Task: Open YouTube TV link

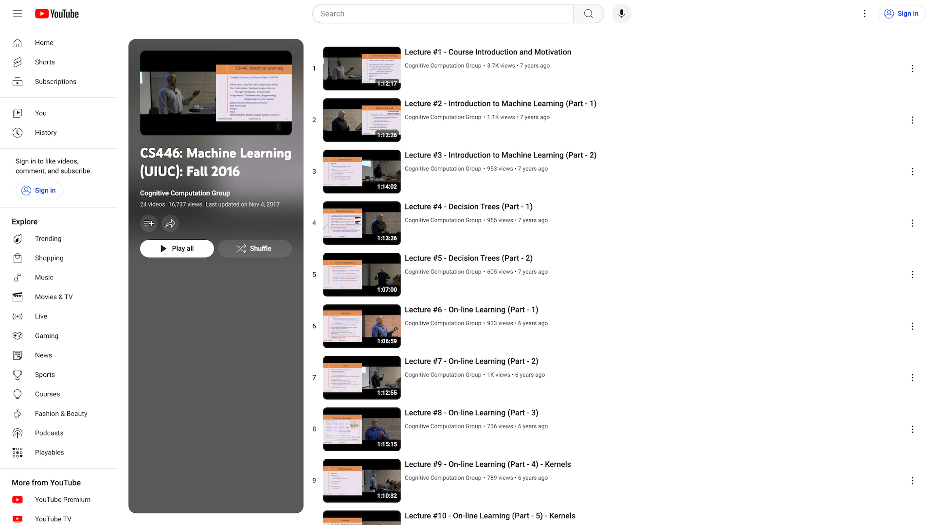Action: click(58, 518)
